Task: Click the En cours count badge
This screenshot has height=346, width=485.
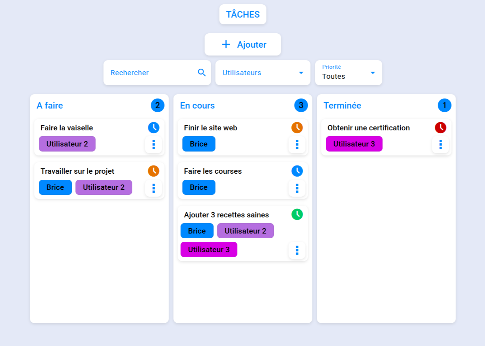Action: pyautogui.click(x=301, y=105)
